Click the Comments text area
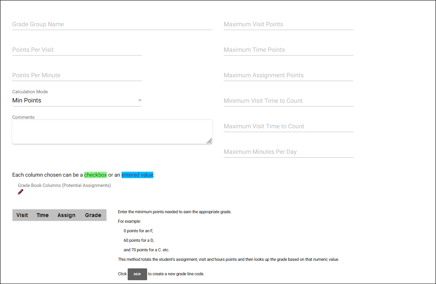Viewport: 436px width, 284px height. 112,132
